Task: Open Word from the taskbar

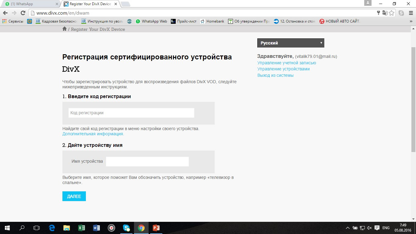Action: coord(96,228)
